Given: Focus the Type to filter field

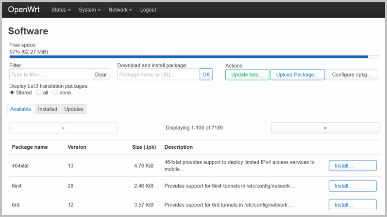Looking at the screenshot, I should click(x=50, y=75).
